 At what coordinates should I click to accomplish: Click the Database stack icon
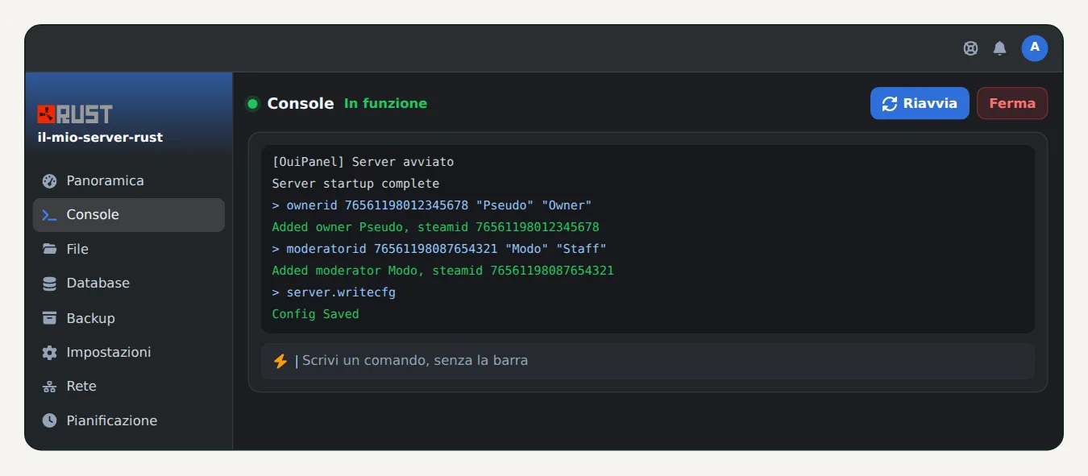click(x=50, y=284)
